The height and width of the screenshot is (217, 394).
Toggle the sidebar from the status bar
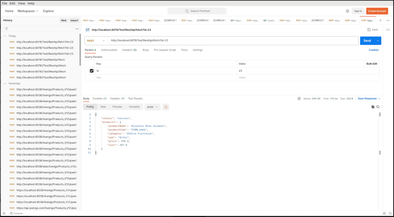click(4, 213)
